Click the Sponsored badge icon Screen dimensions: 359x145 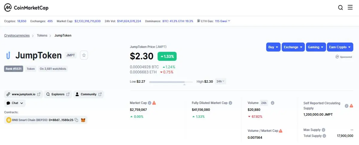pyautogui.click(x=337, y=57)
